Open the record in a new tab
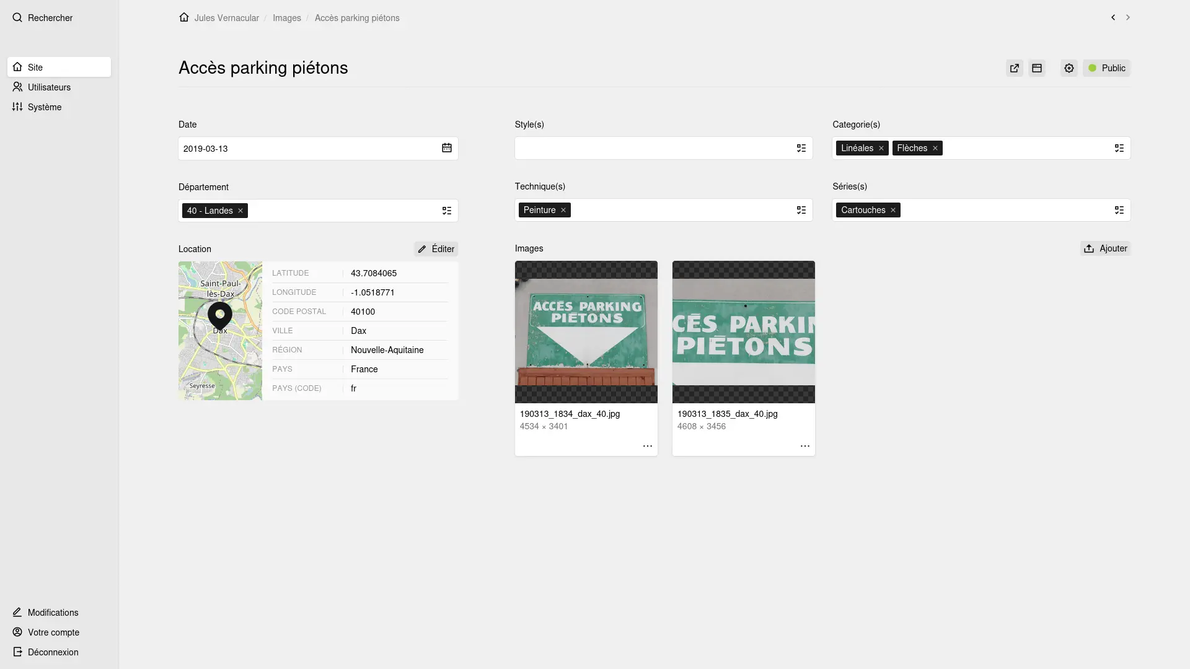The height and width of the screenshot is (669, 1190). click(x=1014, y=68)
